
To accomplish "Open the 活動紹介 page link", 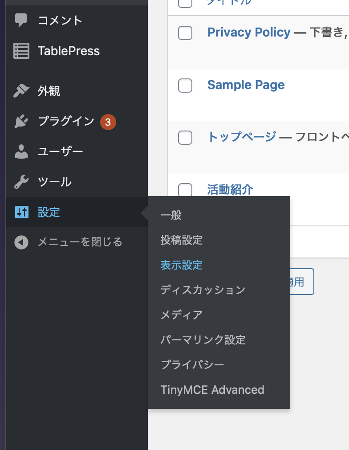I will [x=230, y=190].
